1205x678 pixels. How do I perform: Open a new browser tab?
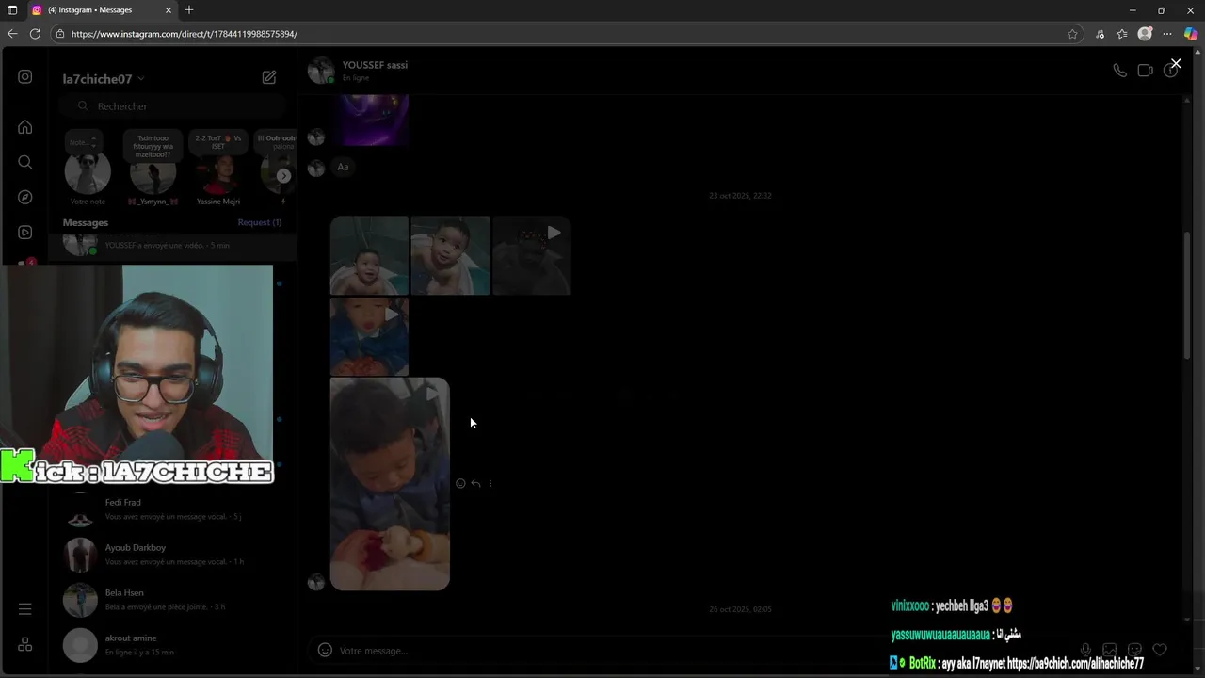pos(189,10)
